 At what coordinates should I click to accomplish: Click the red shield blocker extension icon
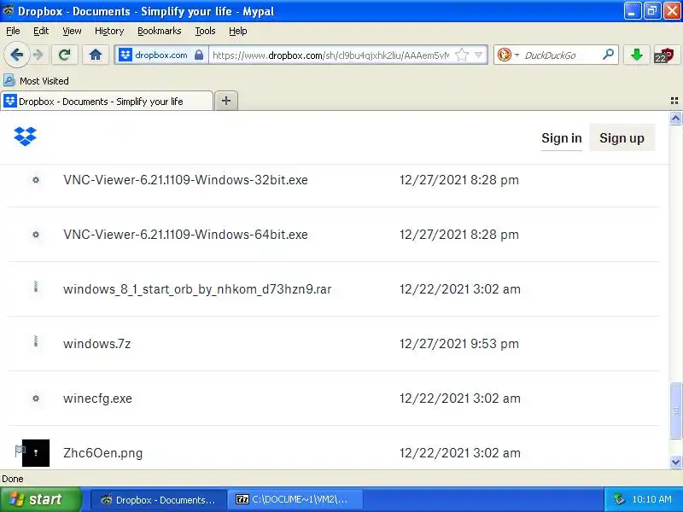coord(666,55)
